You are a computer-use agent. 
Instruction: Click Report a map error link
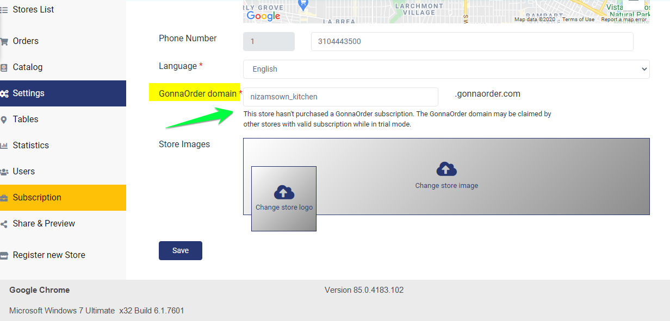[x=624, y=20]
